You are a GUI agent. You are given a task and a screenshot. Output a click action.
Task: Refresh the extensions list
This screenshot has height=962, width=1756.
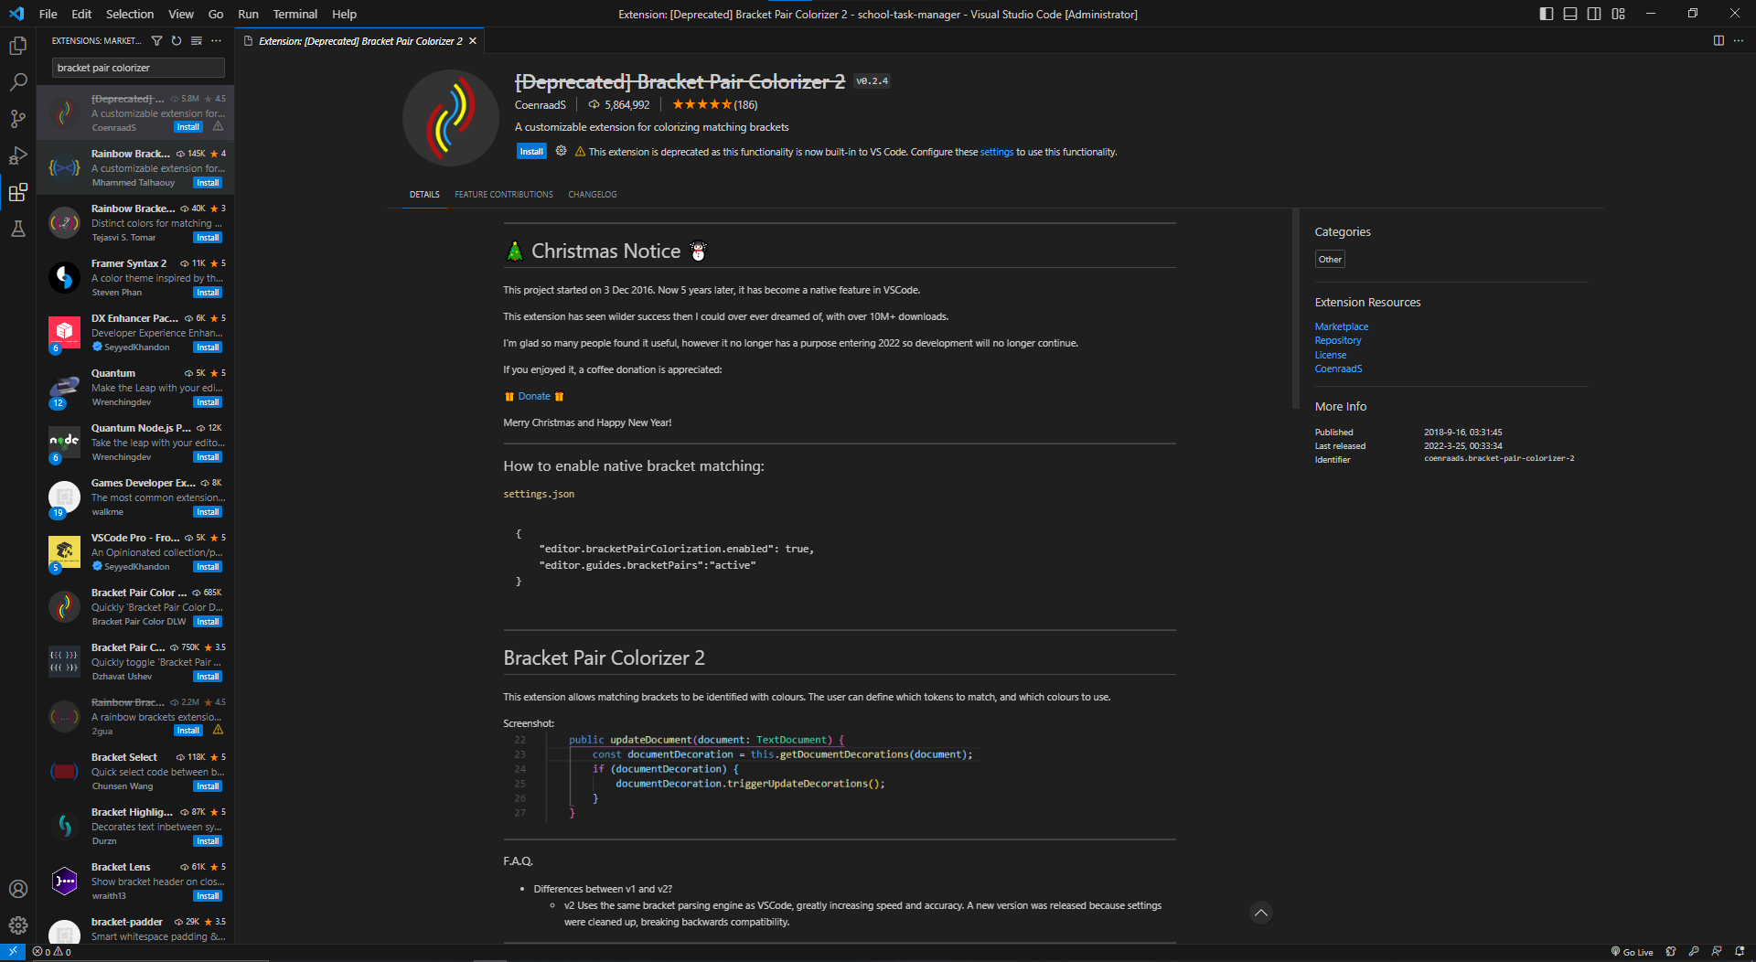pyautogui.click(x=177, y=41)
